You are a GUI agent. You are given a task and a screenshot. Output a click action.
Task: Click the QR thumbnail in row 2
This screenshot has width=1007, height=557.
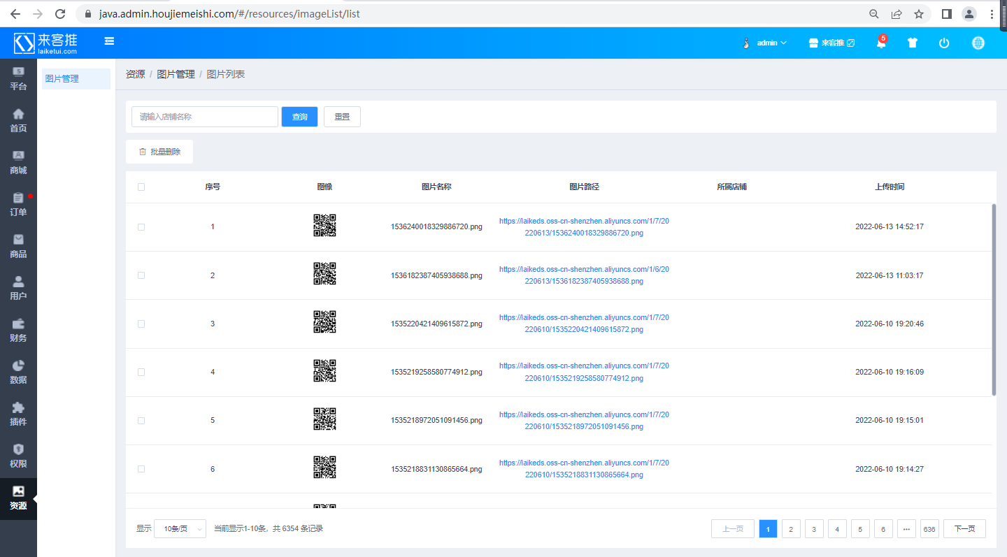click(324, 274)
